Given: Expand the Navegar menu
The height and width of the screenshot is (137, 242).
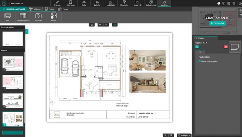Looking at the screenshot, I should [x=184, y=135].
